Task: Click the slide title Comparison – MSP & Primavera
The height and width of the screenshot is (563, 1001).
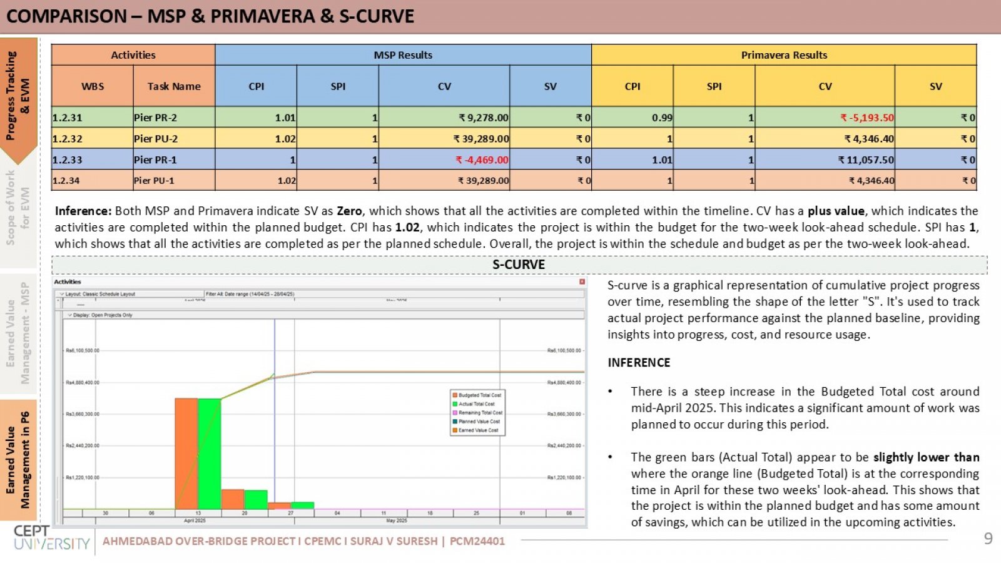Action: click(210, 16)
